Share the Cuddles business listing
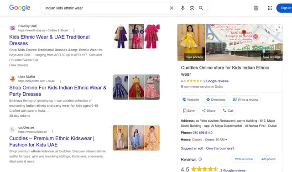The image size is (292, 172). tap(209, 110)
